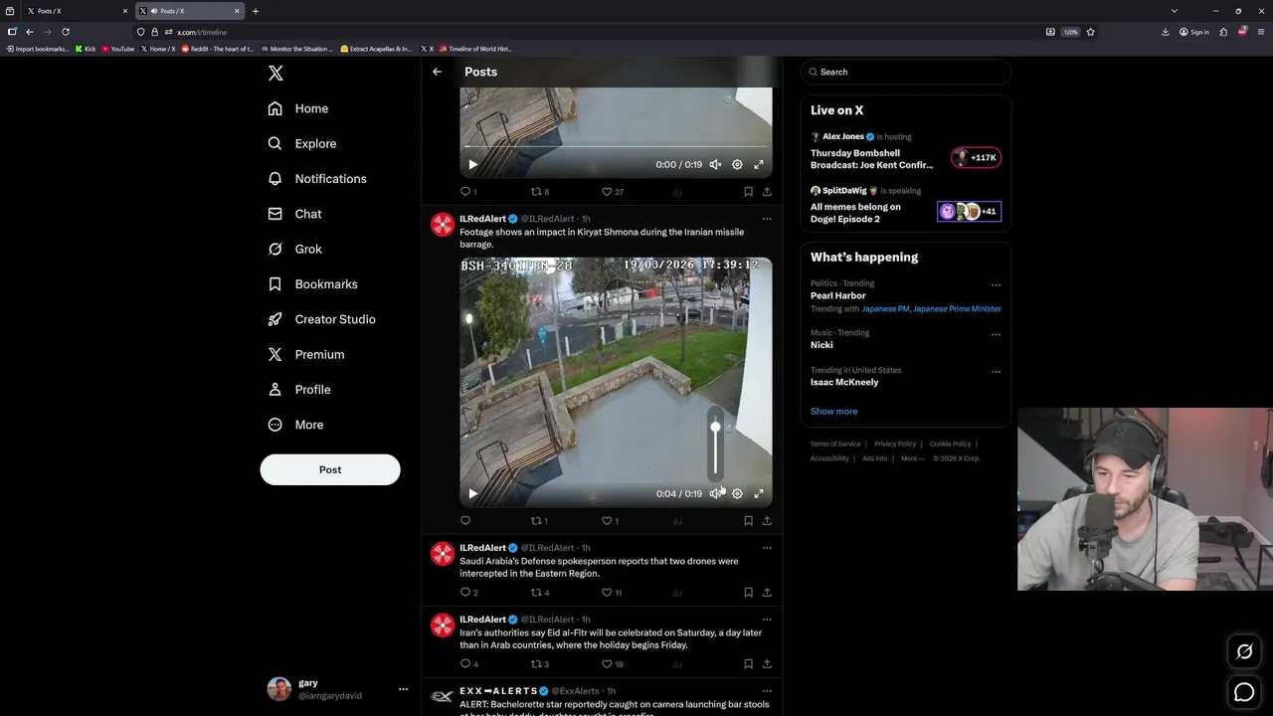
Task: Reply to the Saudi Arabia drones post
Action: click(x=468, y=592)
